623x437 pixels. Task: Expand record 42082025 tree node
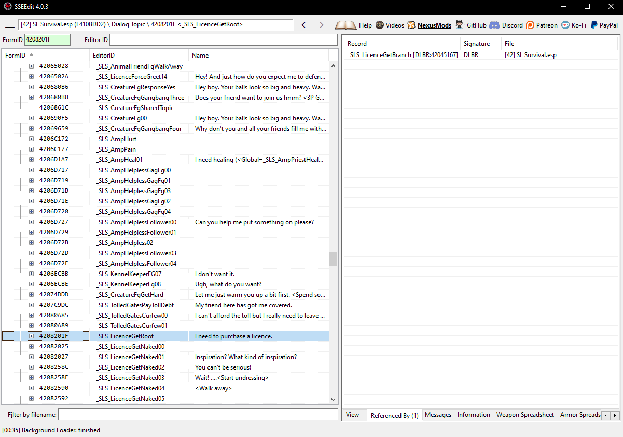click(31, 346)
